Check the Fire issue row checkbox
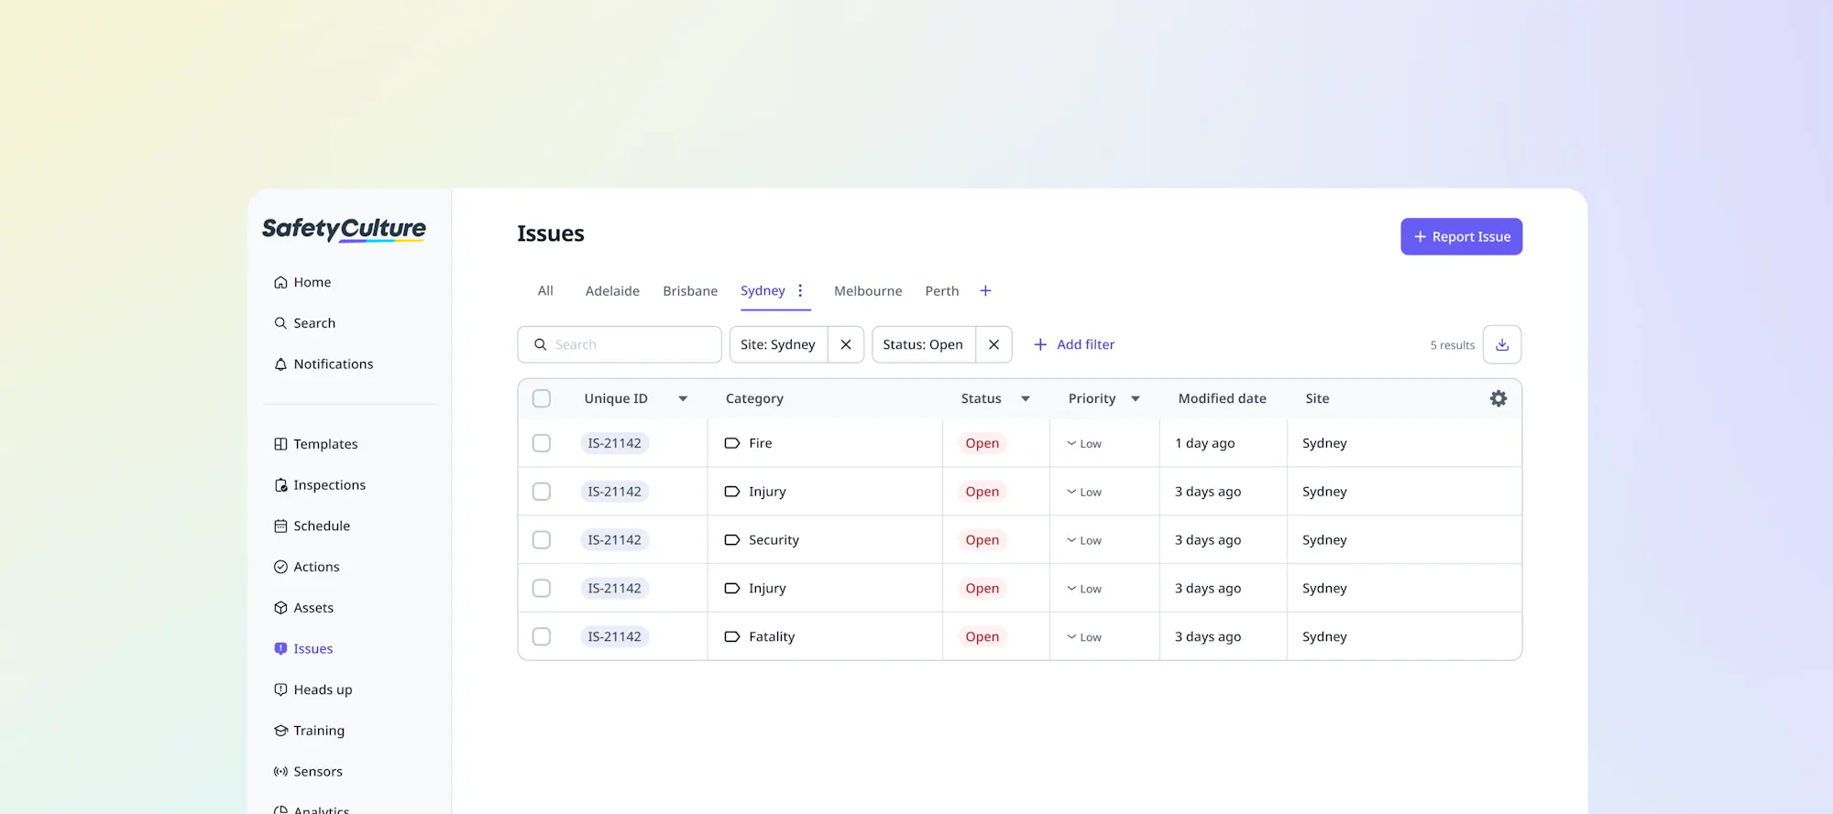 [542, 443]
